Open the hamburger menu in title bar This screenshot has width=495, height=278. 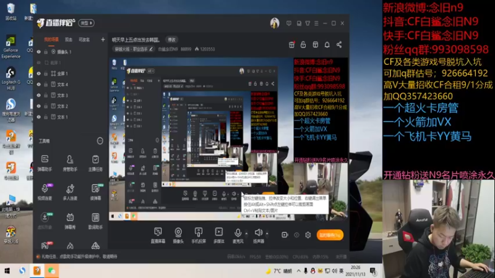pyautogui.click(x=316, y=23)
